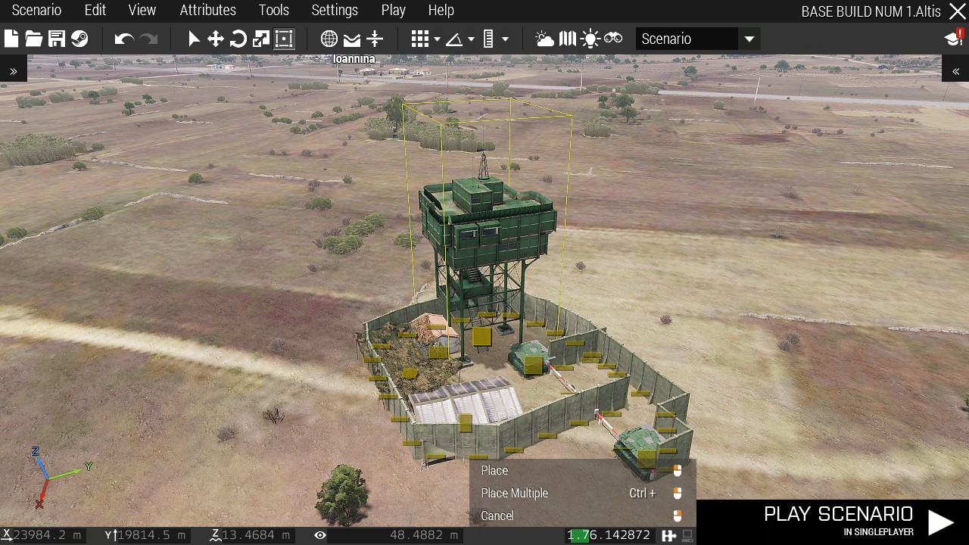Click the server monitor icon in status bar

687,535
